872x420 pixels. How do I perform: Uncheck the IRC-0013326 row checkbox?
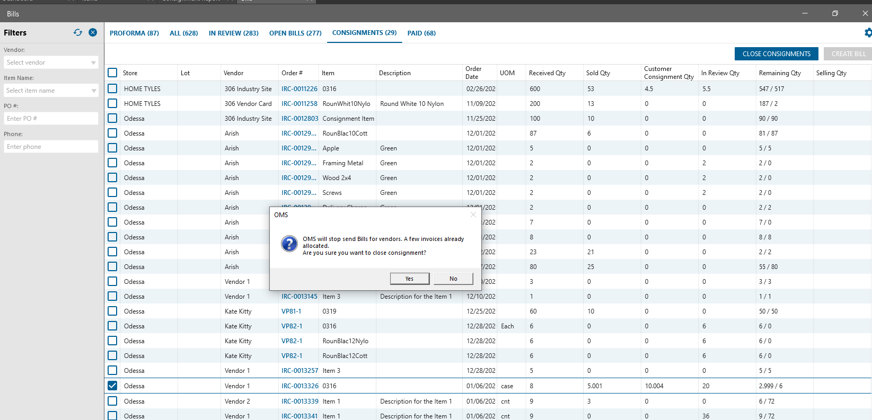112,386
